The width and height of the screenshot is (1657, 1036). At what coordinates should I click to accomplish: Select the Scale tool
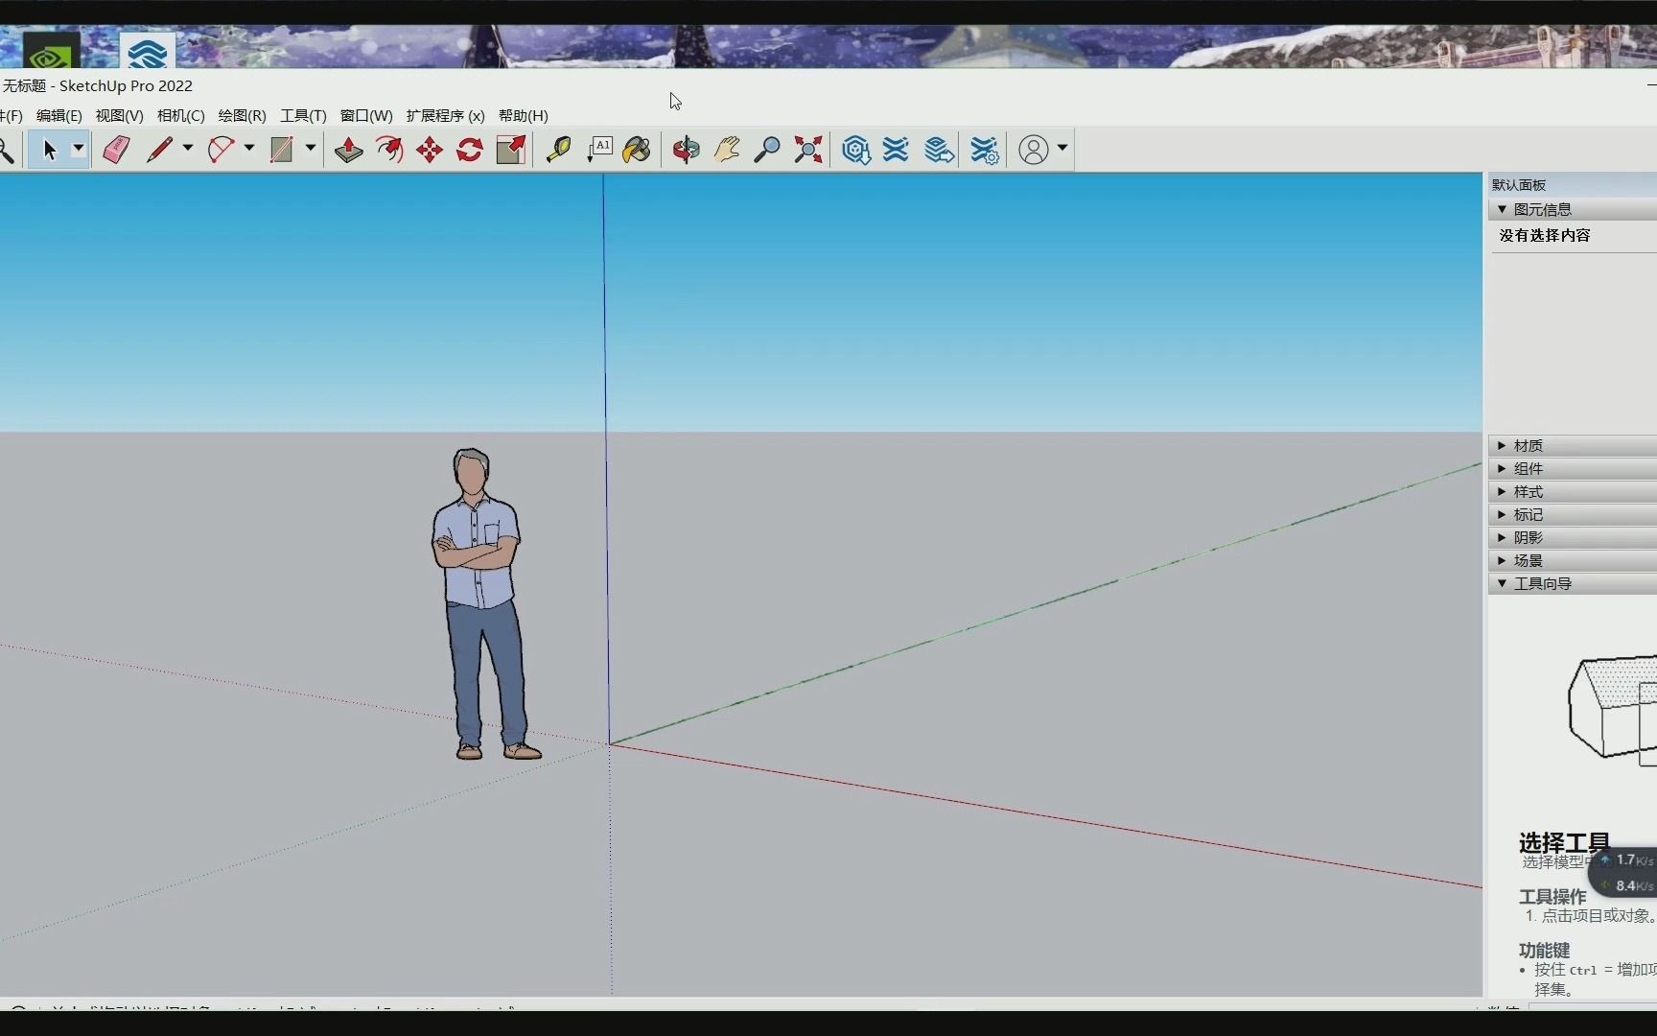tap(511, 150)
